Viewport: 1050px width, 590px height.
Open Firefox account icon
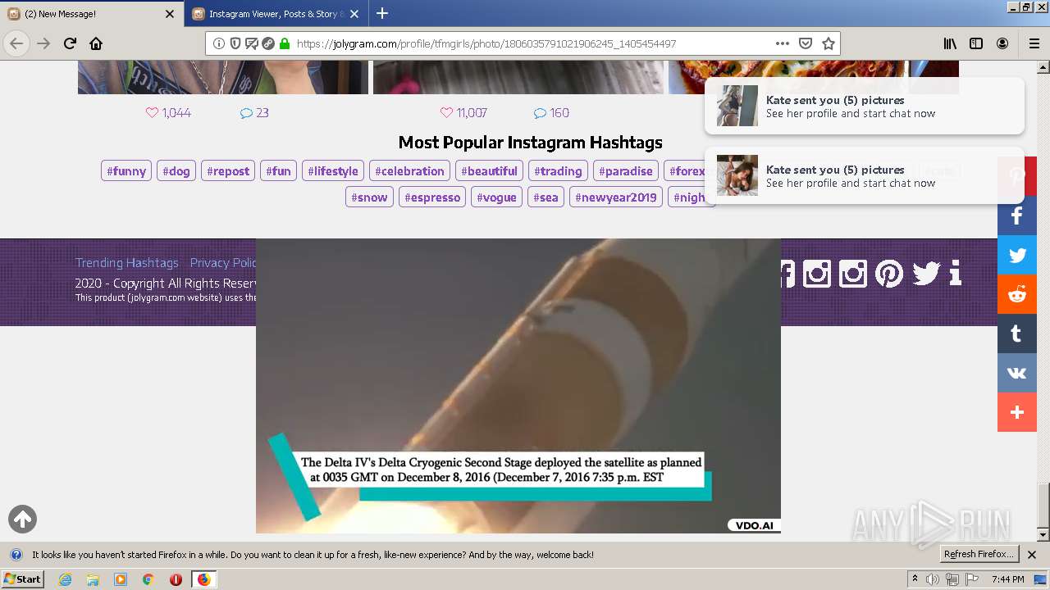click(1002, 43)
